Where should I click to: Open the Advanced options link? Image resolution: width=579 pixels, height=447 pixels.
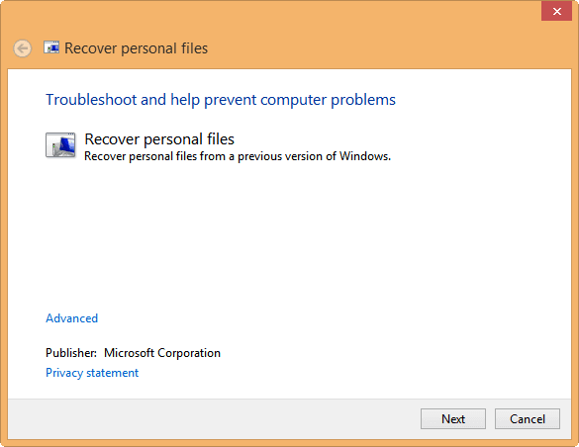71,318
